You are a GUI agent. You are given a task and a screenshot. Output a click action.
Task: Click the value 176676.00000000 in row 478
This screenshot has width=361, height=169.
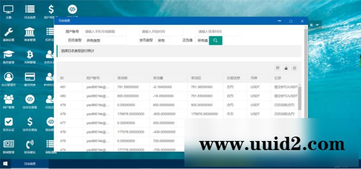tap(131, 114)
